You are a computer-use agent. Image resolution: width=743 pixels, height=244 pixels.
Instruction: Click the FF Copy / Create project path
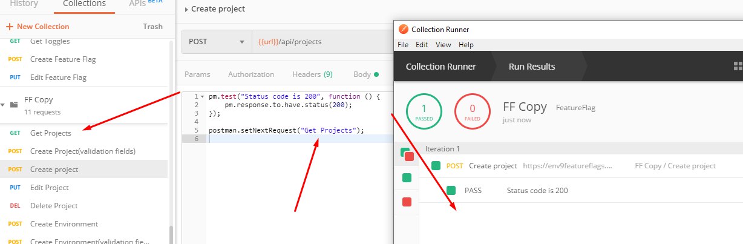[x=675, y=166]
